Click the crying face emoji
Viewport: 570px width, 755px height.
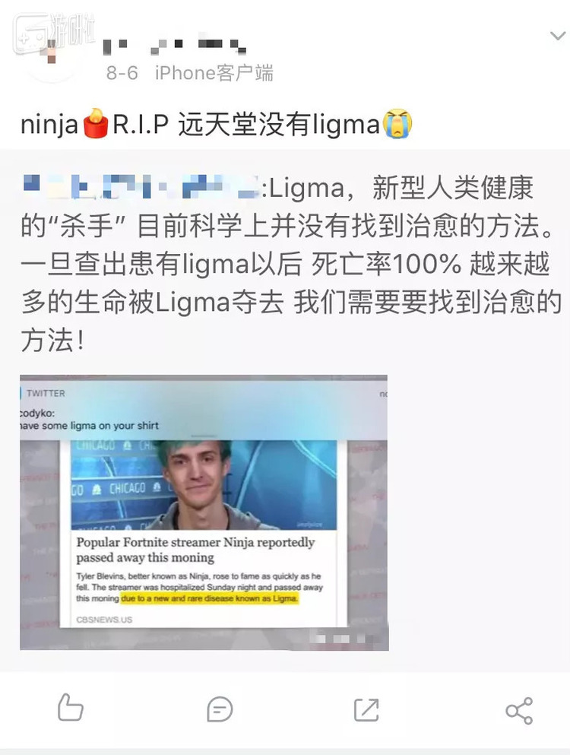pyautogui.click(x=397, y=124)
